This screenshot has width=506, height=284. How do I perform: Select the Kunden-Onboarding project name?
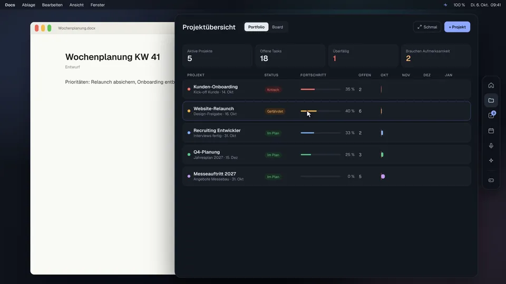click(x=216, y=87)
